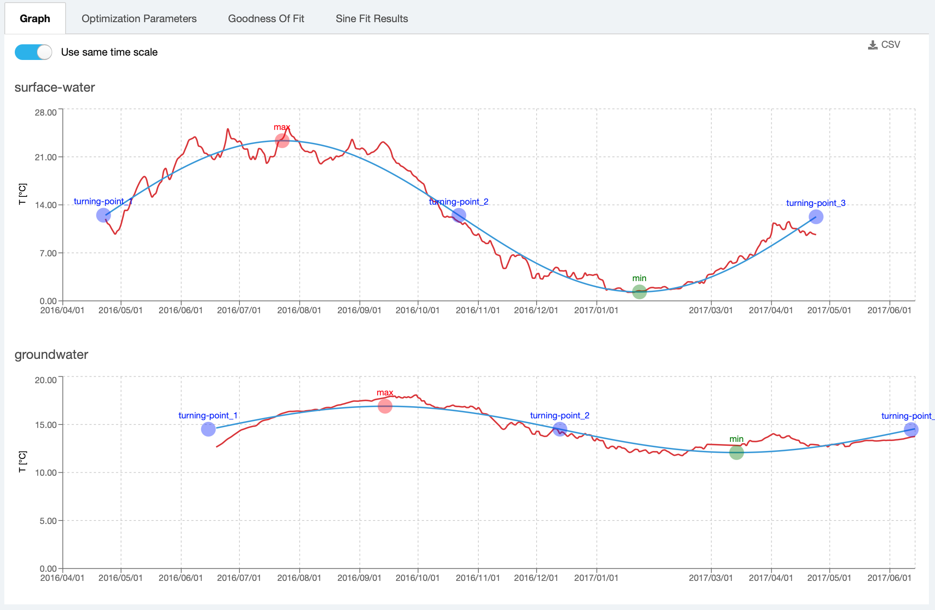This screenshot has width=935, height=610.
Task: Select surface-water turning-point_3 marker
Action: tap(816, 216)
